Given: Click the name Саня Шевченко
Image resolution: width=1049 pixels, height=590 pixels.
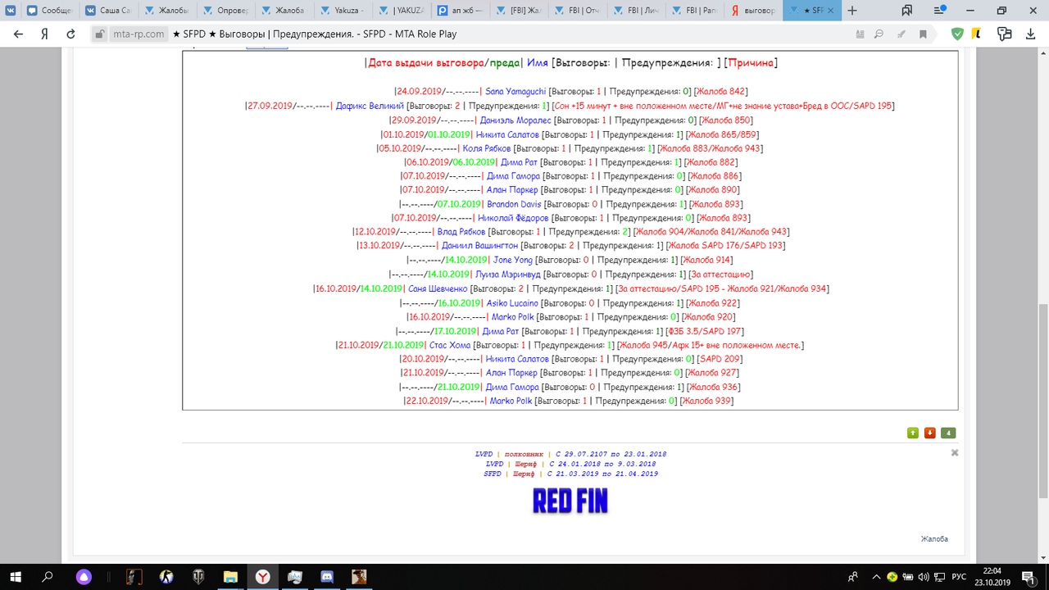Looking at the screenshot, I should click(438, 288).
